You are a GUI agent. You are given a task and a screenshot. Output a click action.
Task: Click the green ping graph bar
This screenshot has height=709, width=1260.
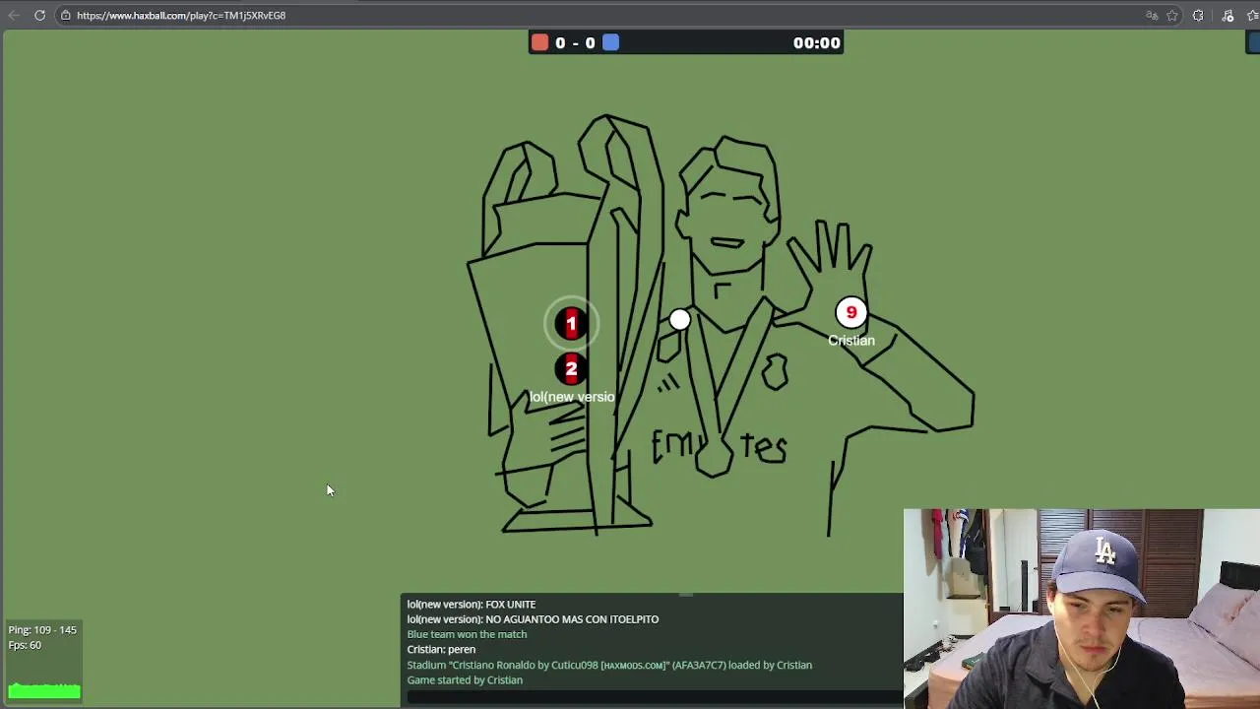point(44,691)
